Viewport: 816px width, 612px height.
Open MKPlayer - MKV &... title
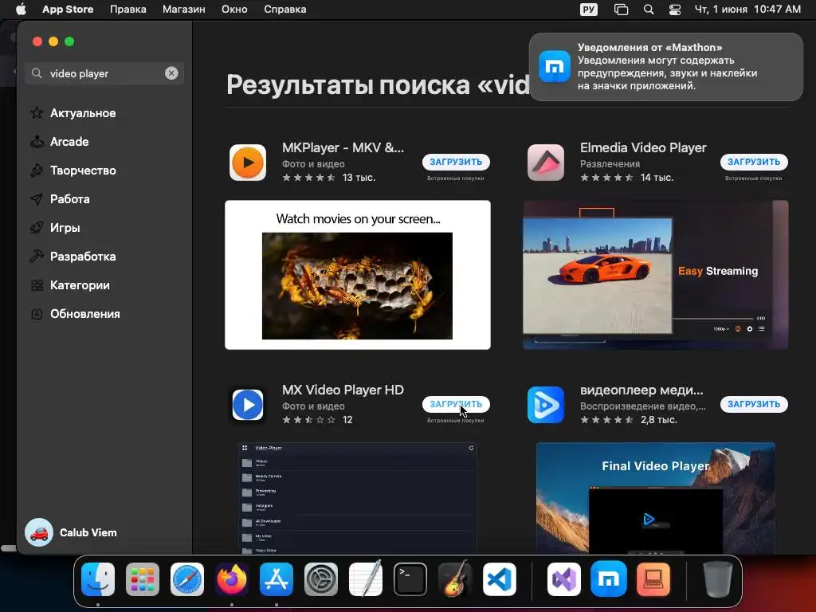coord(343,147)
